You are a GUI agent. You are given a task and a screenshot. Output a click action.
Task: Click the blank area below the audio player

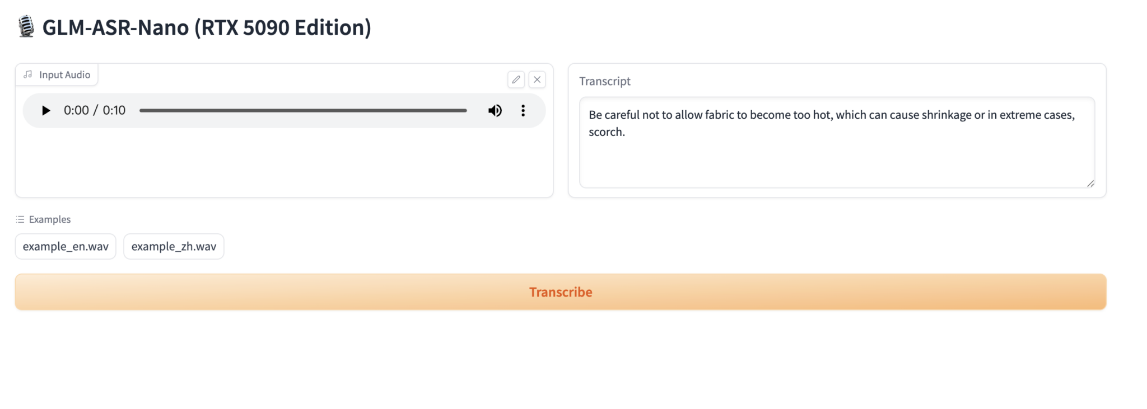(284, 162)
